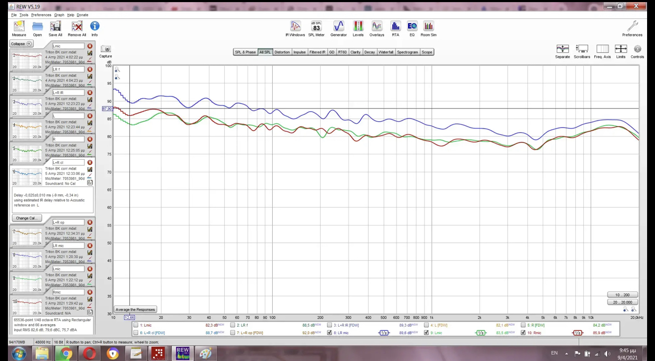
Task: Open the graph Limits icon
Action: (620, 51)
